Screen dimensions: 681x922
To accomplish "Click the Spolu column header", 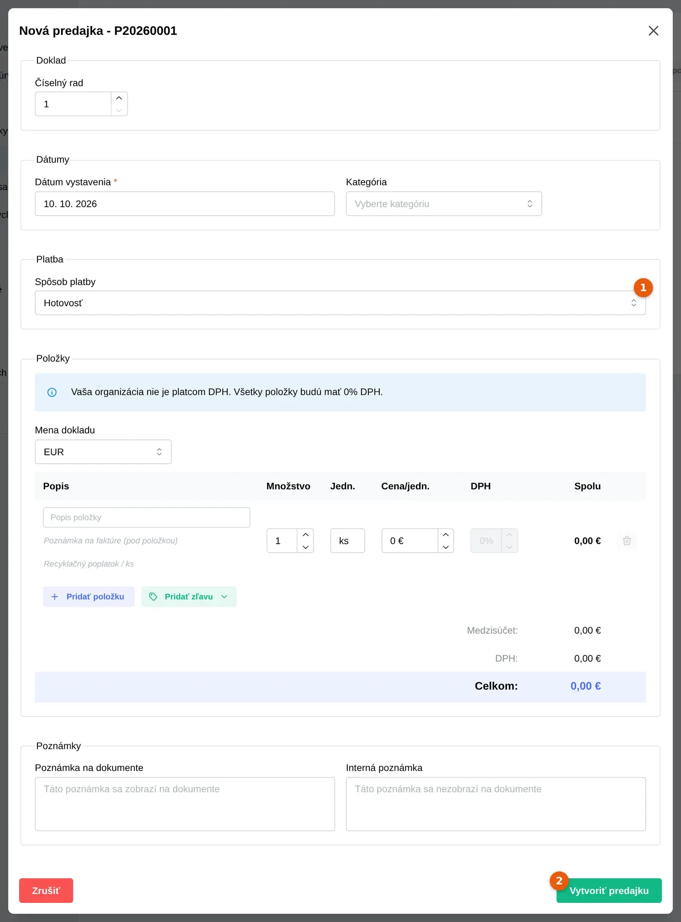I will 587,486.
